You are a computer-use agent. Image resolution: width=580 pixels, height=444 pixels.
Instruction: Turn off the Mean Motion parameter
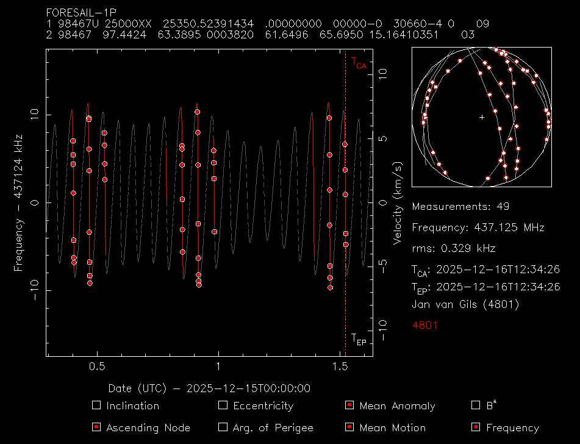[x=349, y=428]
